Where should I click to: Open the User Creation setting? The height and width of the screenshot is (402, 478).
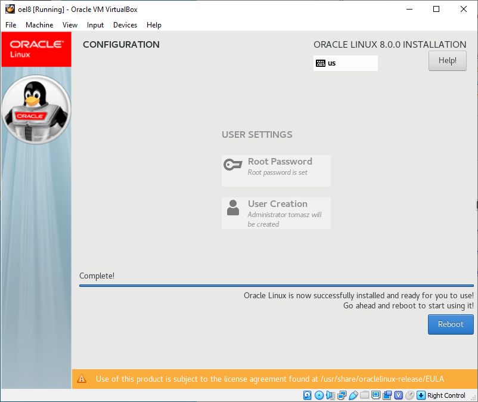276,213
